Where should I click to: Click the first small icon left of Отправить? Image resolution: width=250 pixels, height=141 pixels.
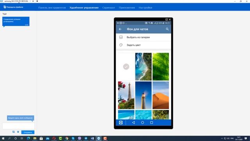click(14, 132)
